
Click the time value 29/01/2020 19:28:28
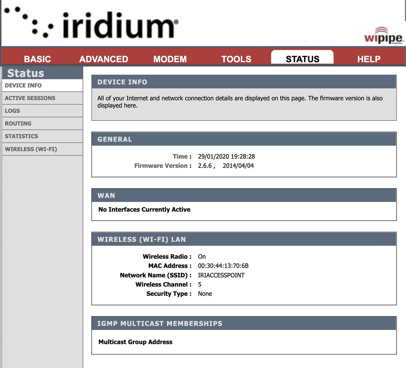[226, 156]
